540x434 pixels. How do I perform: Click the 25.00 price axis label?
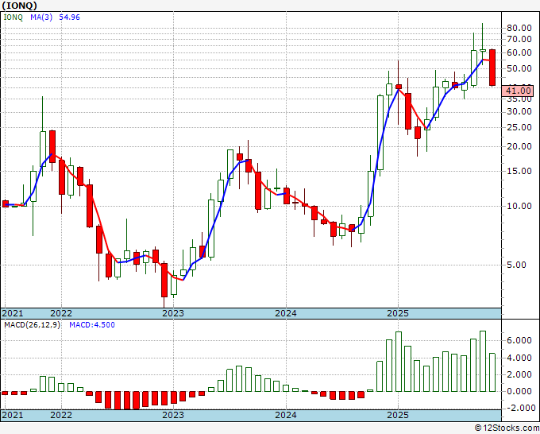pyautogui.click(x=519, y=127)
